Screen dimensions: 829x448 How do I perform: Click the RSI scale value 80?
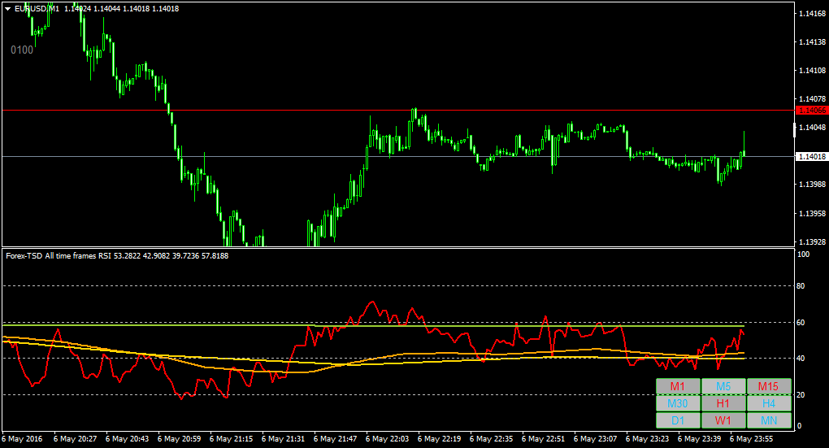tap(801, 286)
